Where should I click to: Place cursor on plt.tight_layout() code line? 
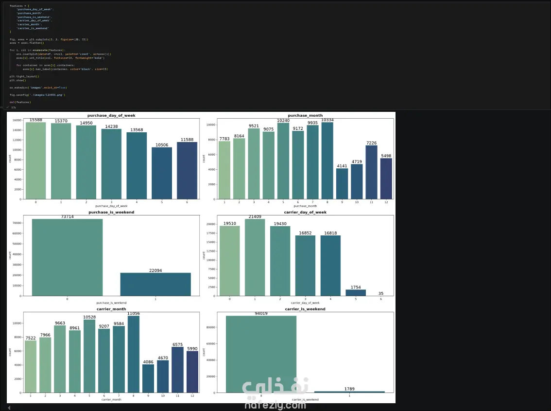(24, 76)
